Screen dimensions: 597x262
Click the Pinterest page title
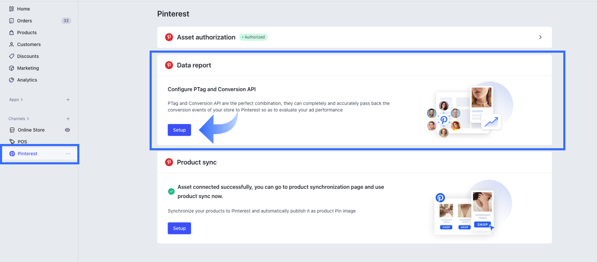173,14
